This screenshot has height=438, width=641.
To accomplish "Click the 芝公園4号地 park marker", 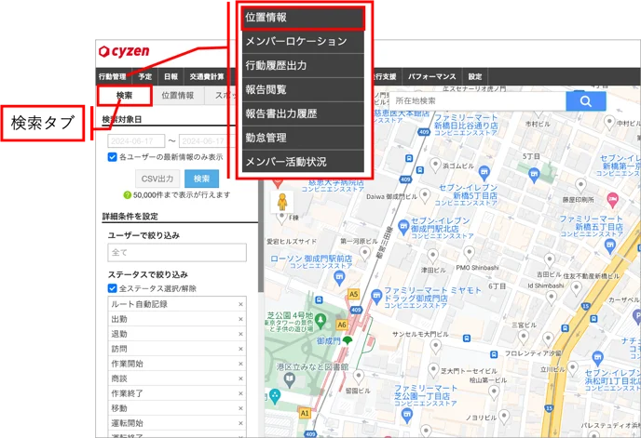I will pyautogui.click(x=320, y=321).
